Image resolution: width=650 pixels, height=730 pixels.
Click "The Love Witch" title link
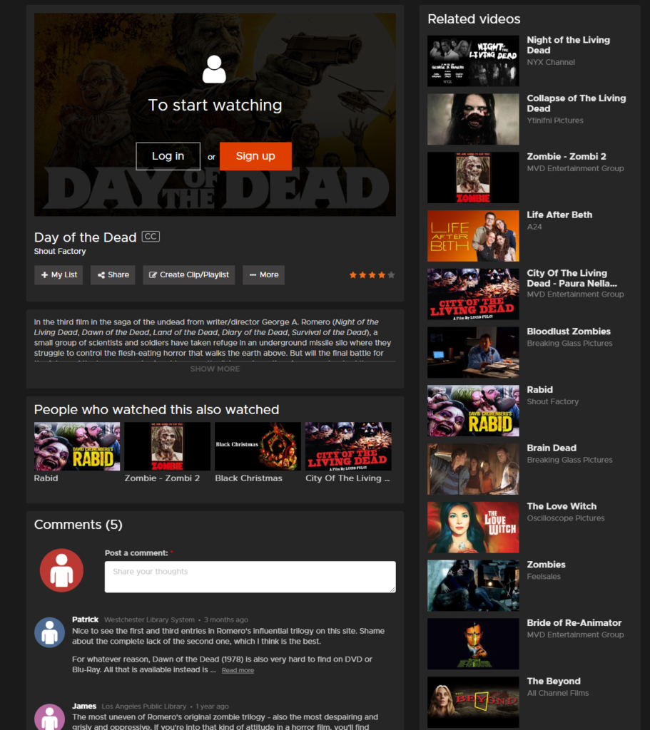coord(562,506)
